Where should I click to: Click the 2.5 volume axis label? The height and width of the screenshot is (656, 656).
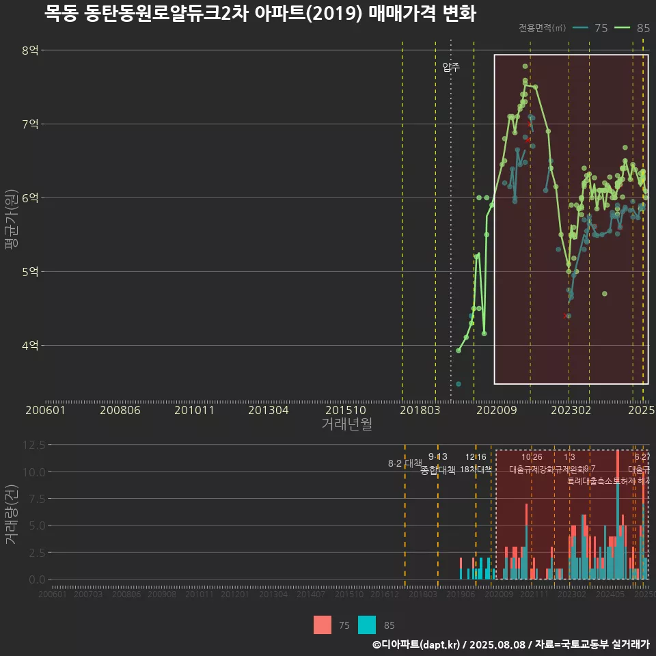tap(37, 553)
